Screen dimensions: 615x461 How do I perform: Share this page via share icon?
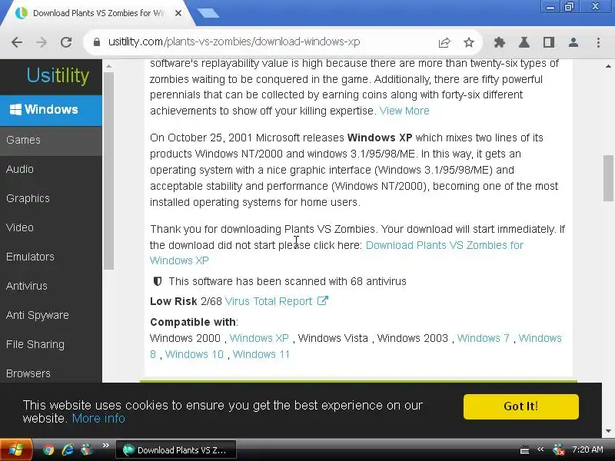(444, 42)
